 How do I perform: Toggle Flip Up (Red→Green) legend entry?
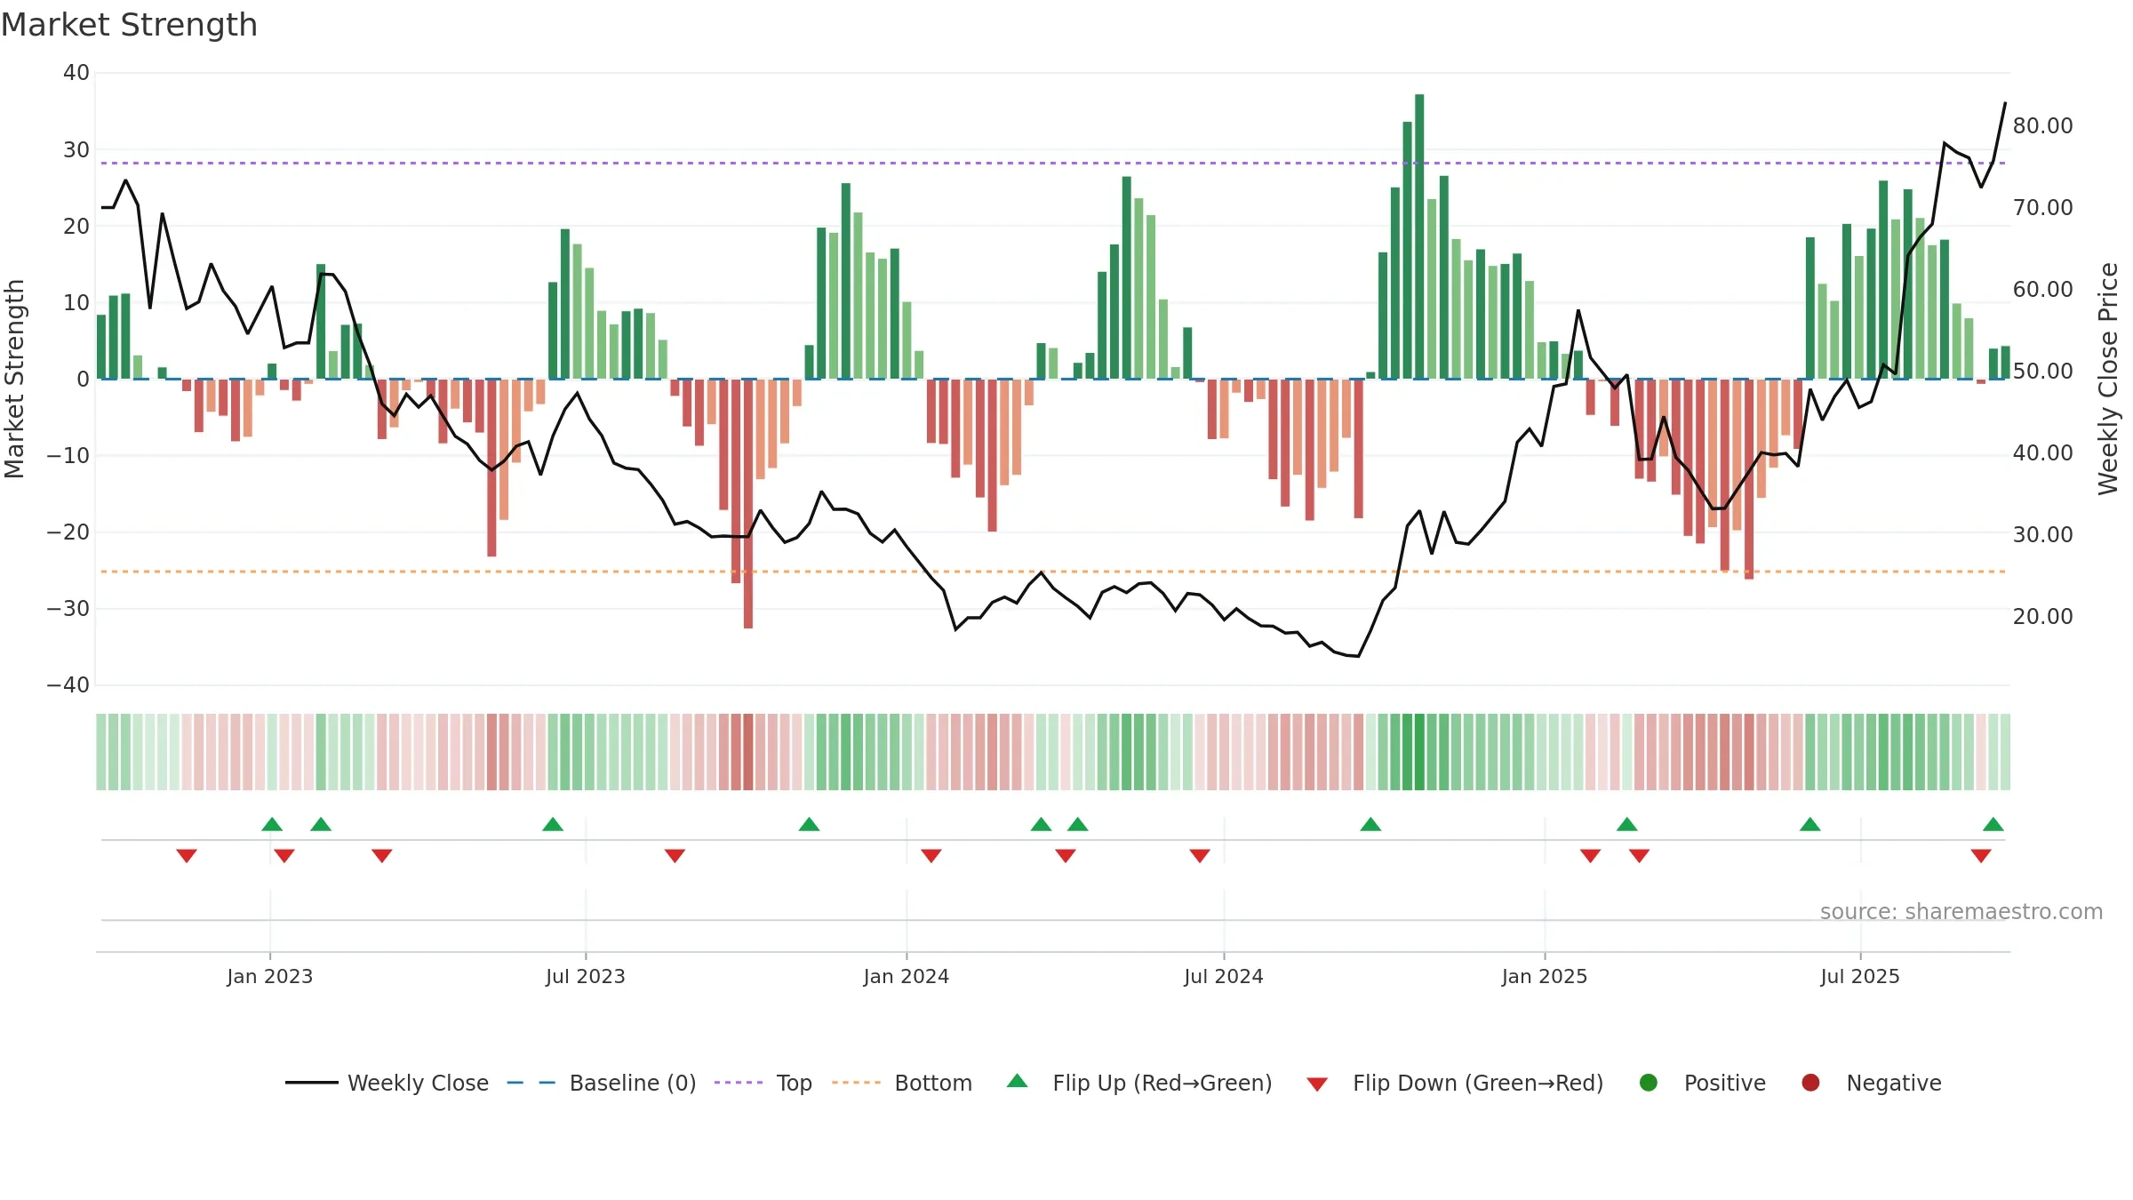point(1139,1083)
